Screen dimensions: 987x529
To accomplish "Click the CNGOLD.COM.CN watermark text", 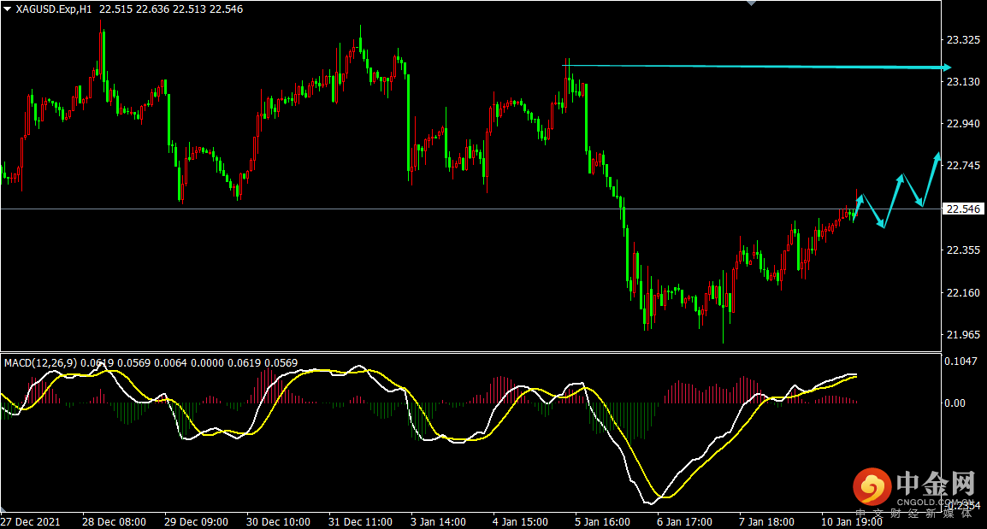I will coord(936,503).
